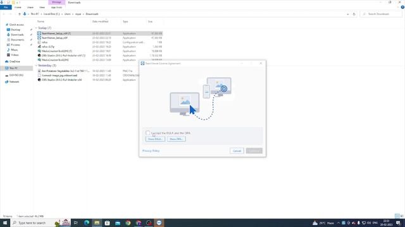405x227 pixels.
Task: Select the rufus application file icon
Action: [39, 47]
